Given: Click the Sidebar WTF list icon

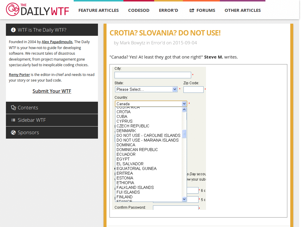Looking at the screenshot, I should [13, 120].
